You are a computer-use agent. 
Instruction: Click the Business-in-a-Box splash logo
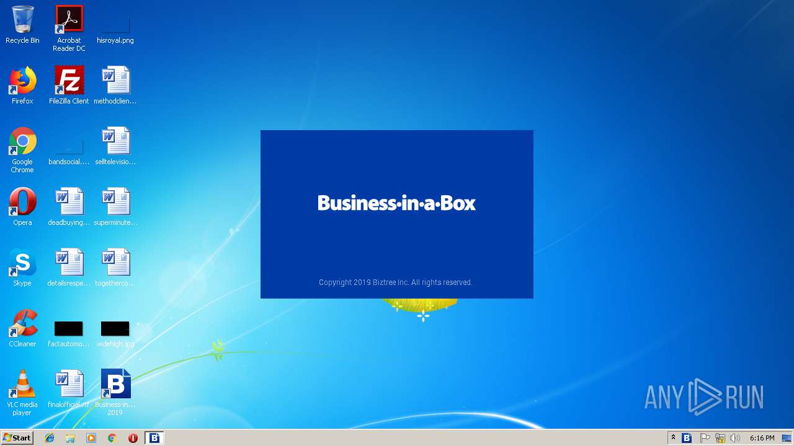coord(397,203)
